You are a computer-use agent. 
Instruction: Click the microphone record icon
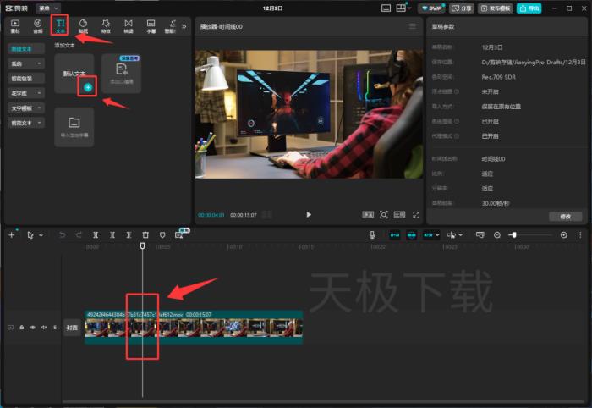click(x=372, y=234)
